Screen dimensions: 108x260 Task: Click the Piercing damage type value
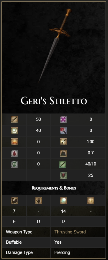coord(62,252)
